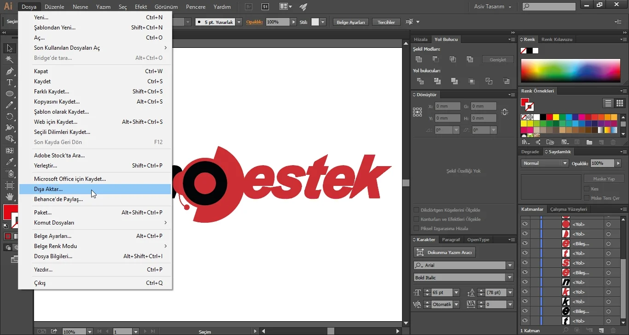Select the yellow swatch in Renk Örnekleri
The width and height of the screenshot is (629, 335).
[x=556, y=117]
